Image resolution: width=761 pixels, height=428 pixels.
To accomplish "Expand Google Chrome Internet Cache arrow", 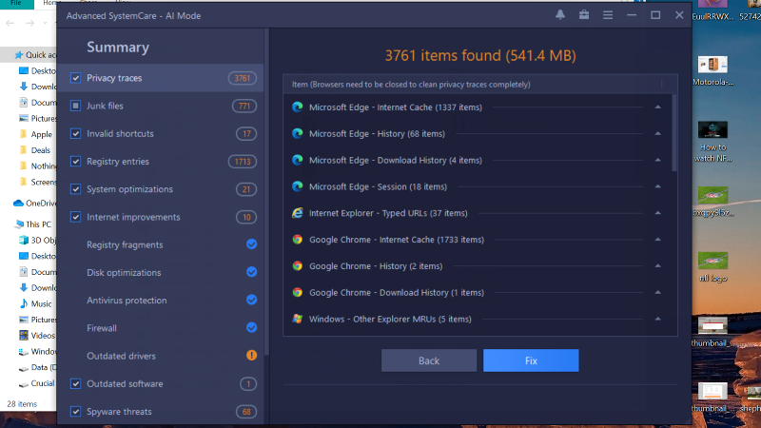I will coord(657,240).
